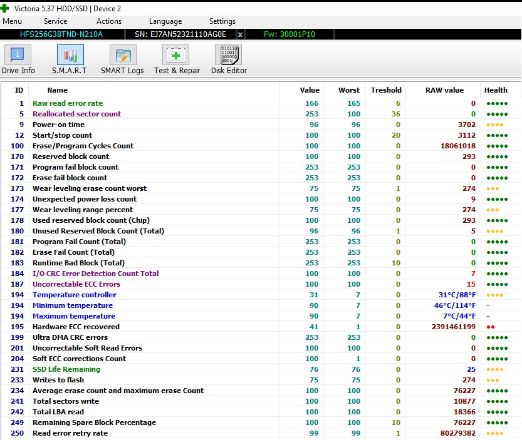Select Program Fail Count (Total) row
Screen dimensions: 522x440
[261, 242]
